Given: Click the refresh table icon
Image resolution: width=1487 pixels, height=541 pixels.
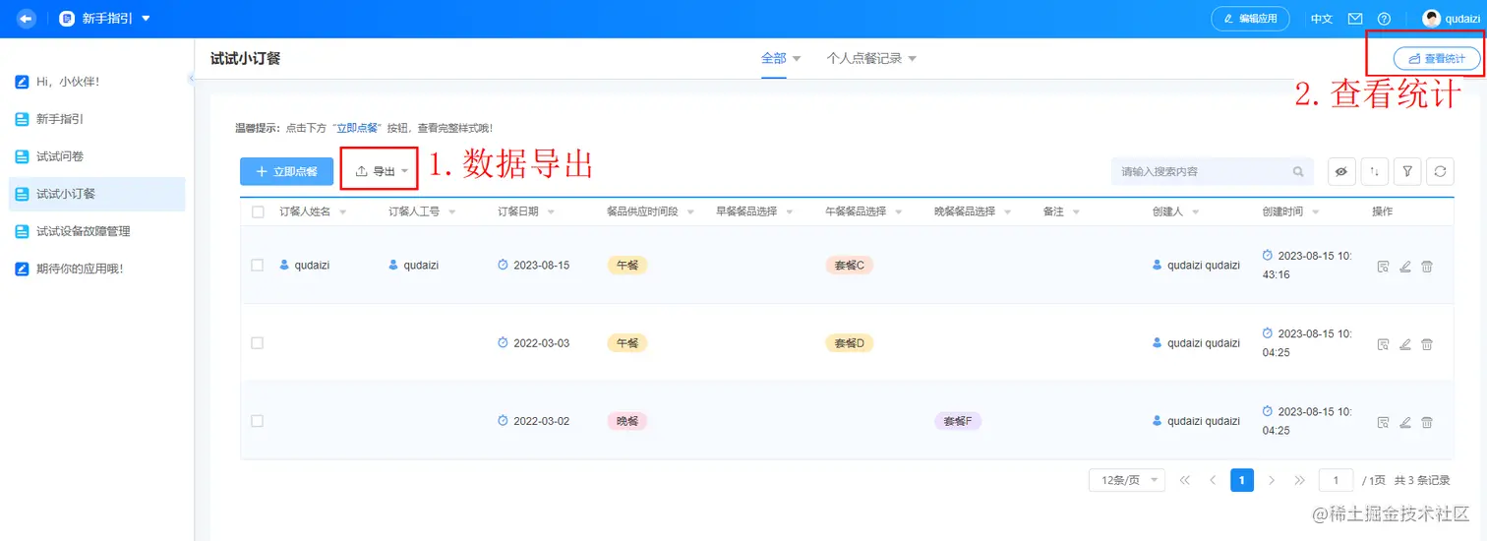Looking at the screenshot, I should coord(1440,171).
